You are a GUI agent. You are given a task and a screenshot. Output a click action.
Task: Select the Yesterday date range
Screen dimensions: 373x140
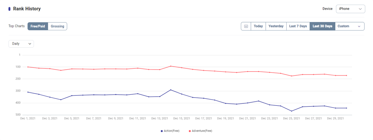pyautogui.click(x=276, y=26)
